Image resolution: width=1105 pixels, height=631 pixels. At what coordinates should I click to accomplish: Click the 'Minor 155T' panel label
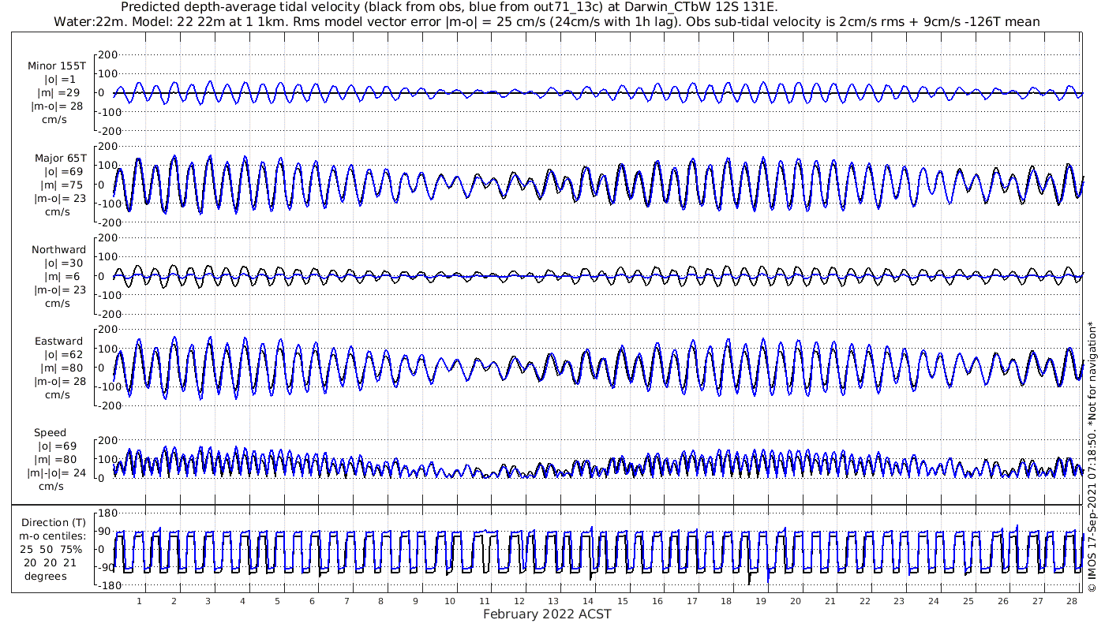coord(57,66)
